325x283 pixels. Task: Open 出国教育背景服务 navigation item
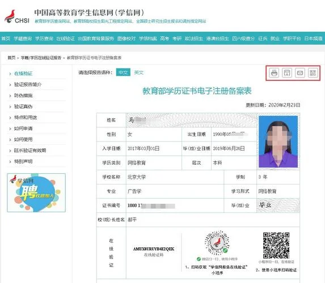[x=96, y=38]
